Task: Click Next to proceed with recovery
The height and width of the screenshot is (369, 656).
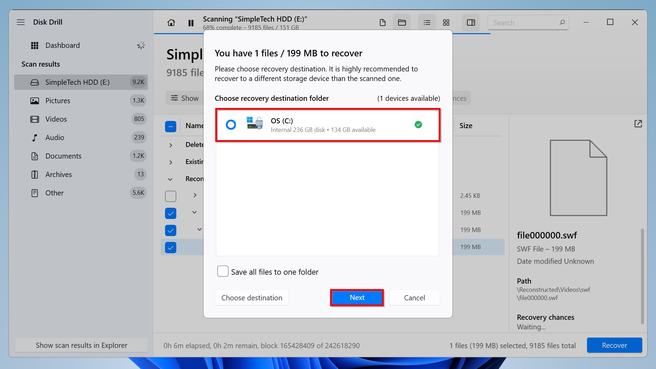Action: point(357,298)
